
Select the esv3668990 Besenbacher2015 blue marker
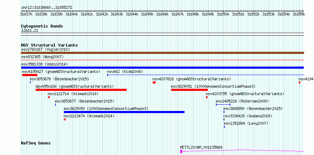pos(224,112)
